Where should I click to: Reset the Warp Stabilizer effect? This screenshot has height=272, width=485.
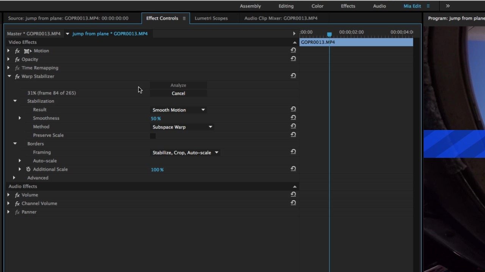coord(293,76)
